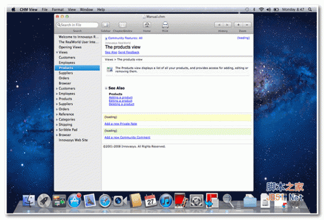Navigate back with History left arrow

pyautogui.click(x=219, y=25)
